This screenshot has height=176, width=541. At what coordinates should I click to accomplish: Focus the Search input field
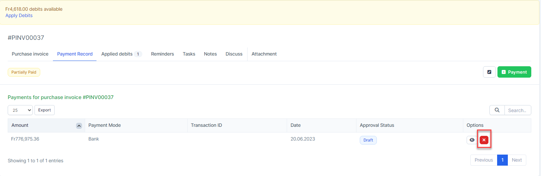tap(518, 110)
